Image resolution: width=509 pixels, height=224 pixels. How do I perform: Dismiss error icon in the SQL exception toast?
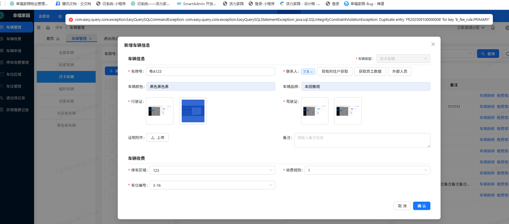coord(71,20)
